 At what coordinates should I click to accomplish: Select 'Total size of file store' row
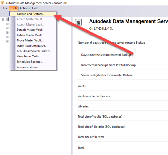point(123,137)
